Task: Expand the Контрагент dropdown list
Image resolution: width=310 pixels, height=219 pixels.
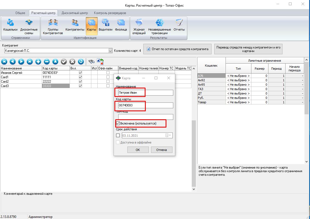Action: click(110, 51)
